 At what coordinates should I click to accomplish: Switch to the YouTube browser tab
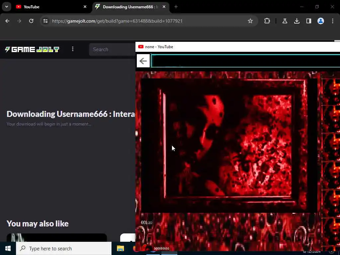[51, 7]
